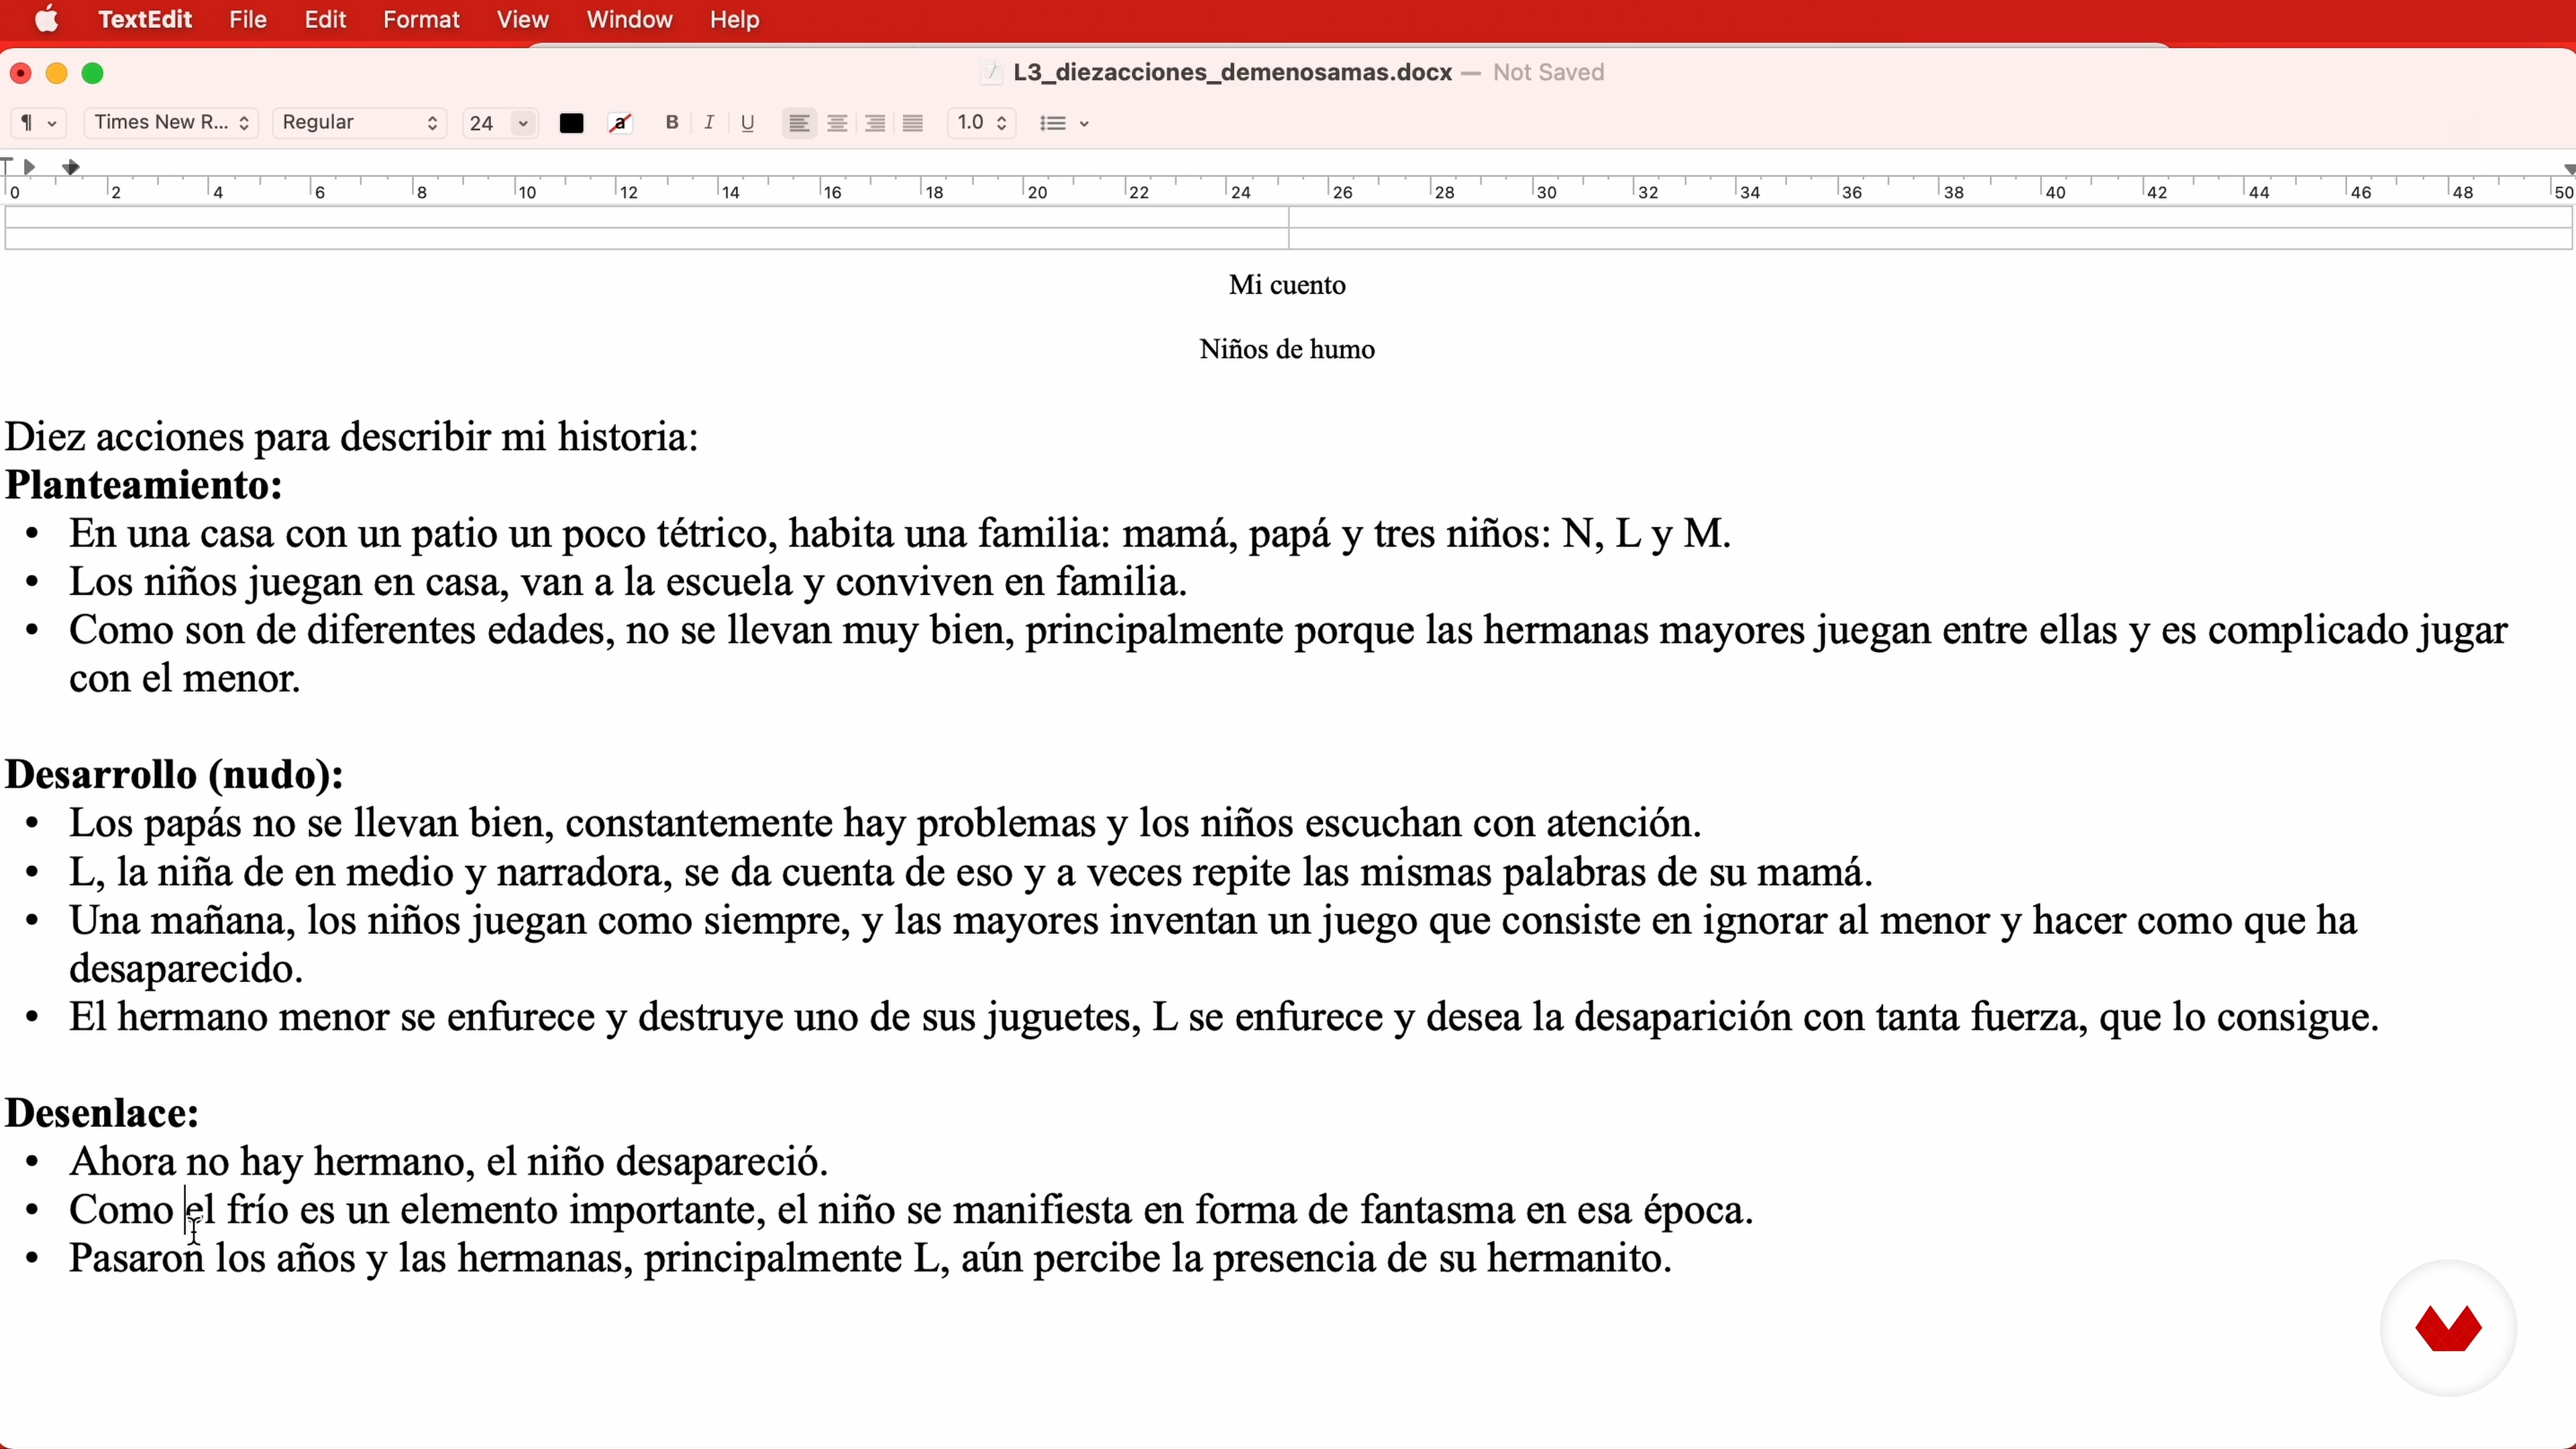Viewport: 2576px width, 1449px height.
Task: Click the line starting 'Como el frío es un elemento'
Action: tap(911, 1210)
